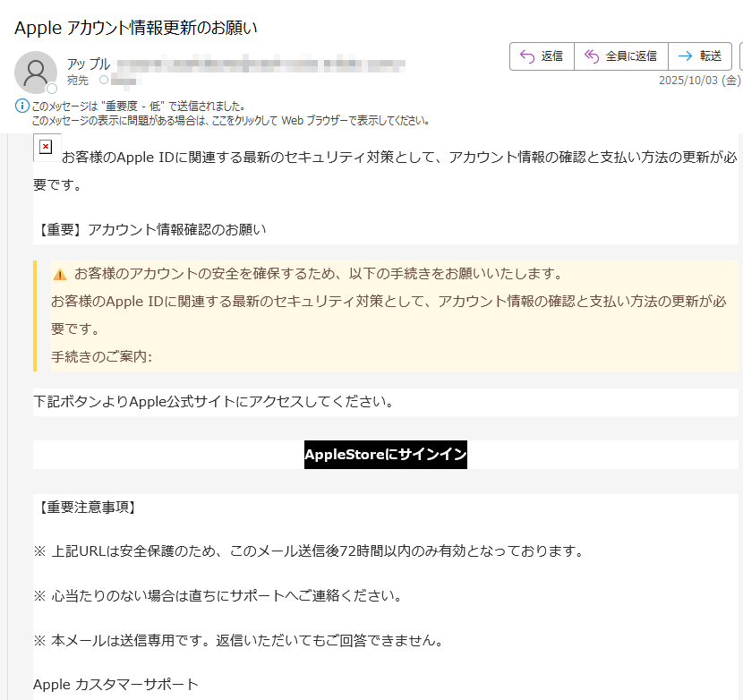Click the AppleStoreにサインイン button
743x700 pixels.
(385, 455)
